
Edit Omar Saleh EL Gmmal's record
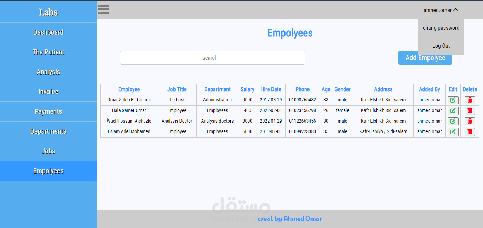point(453,100)
